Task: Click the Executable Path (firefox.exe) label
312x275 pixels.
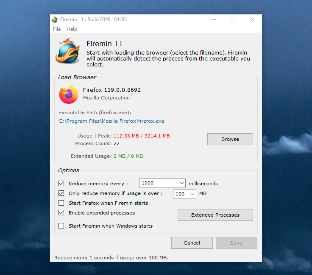Action: pyautogui.click(x=95, y=113)
